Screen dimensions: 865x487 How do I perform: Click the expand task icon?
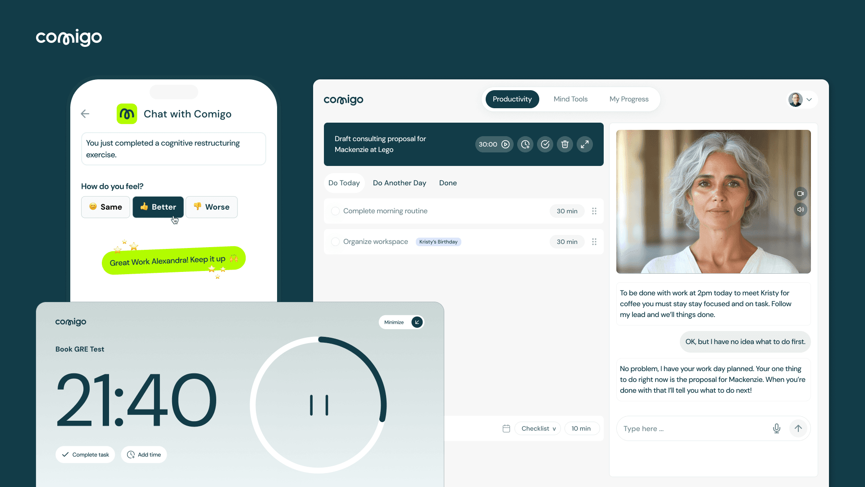(x=585, y=144)
